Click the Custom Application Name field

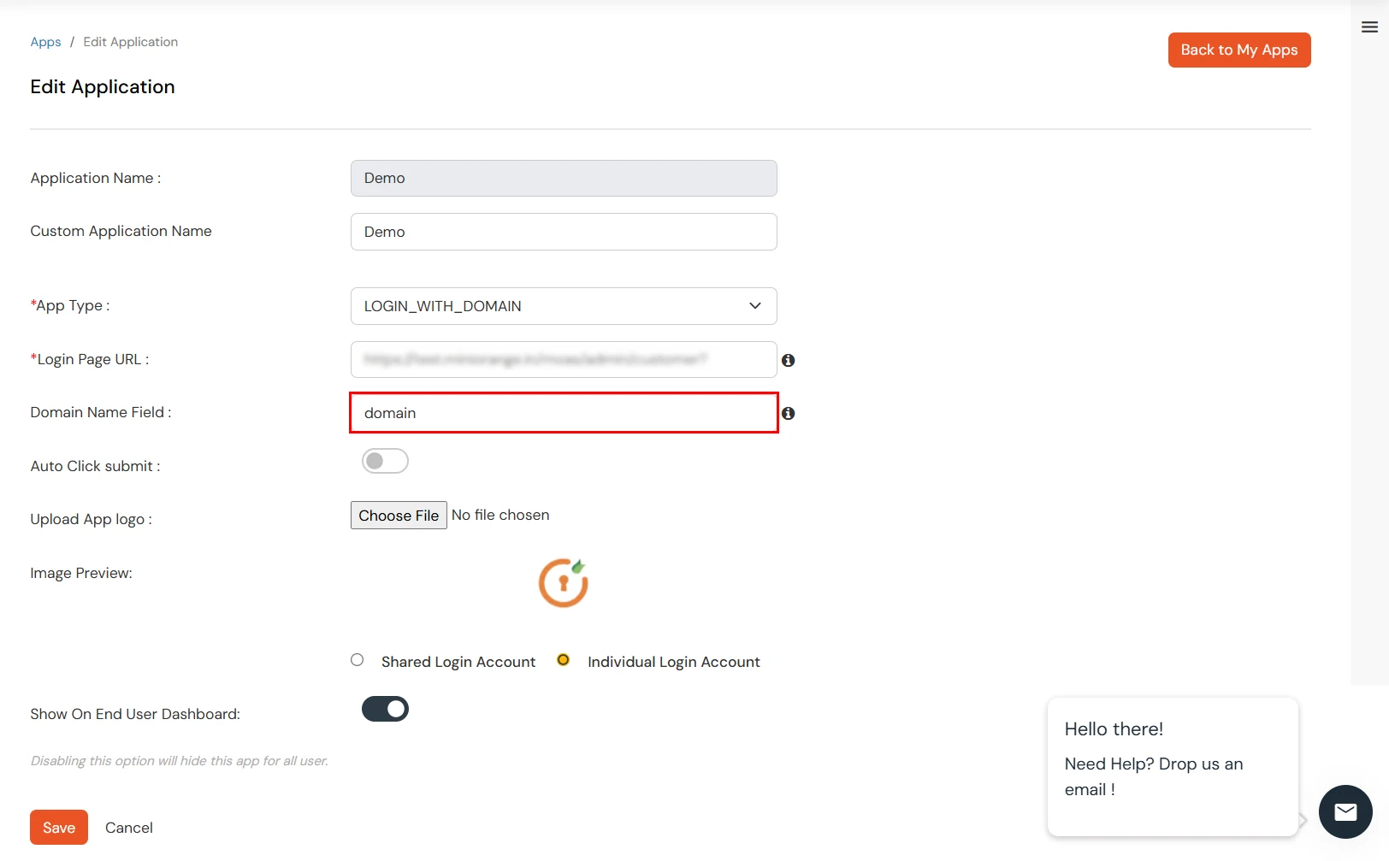(x=563, y=232)
